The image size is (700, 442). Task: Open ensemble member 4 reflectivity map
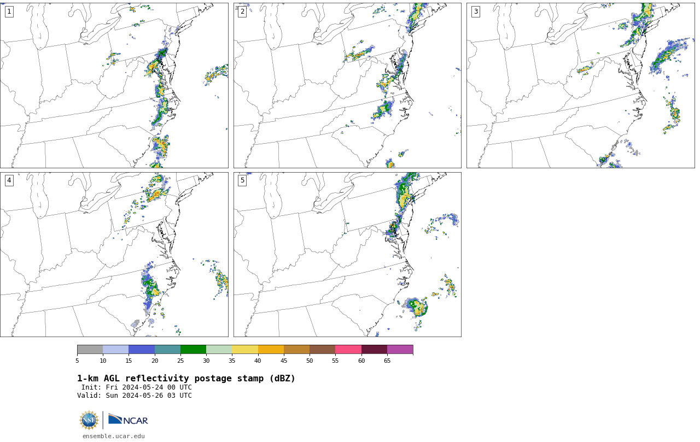[114, 255]
